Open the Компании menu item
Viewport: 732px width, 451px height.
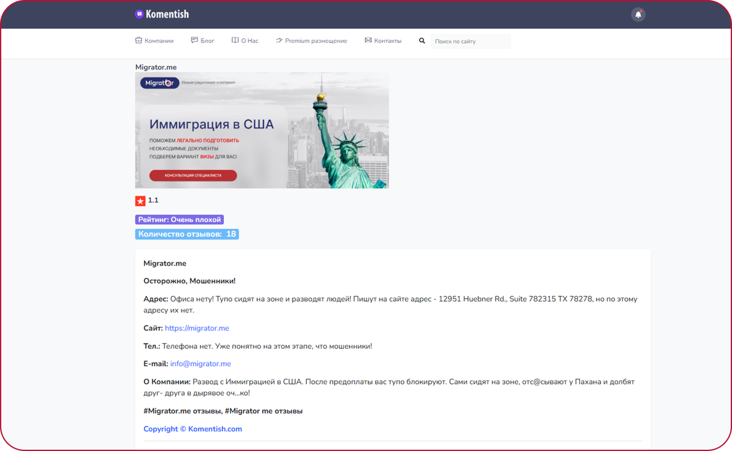tap(154, 41)
